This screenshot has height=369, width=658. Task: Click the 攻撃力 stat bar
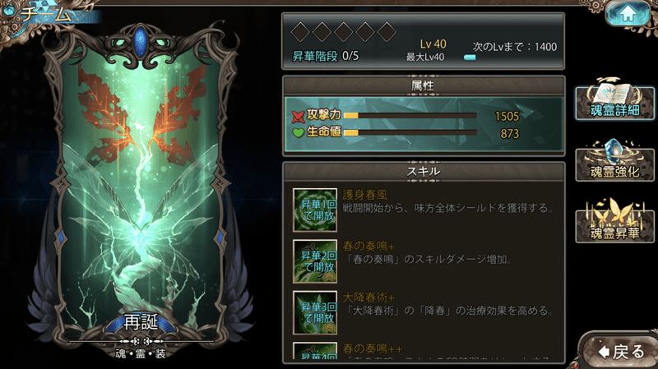pyautogui.click(x=410, y=116)
